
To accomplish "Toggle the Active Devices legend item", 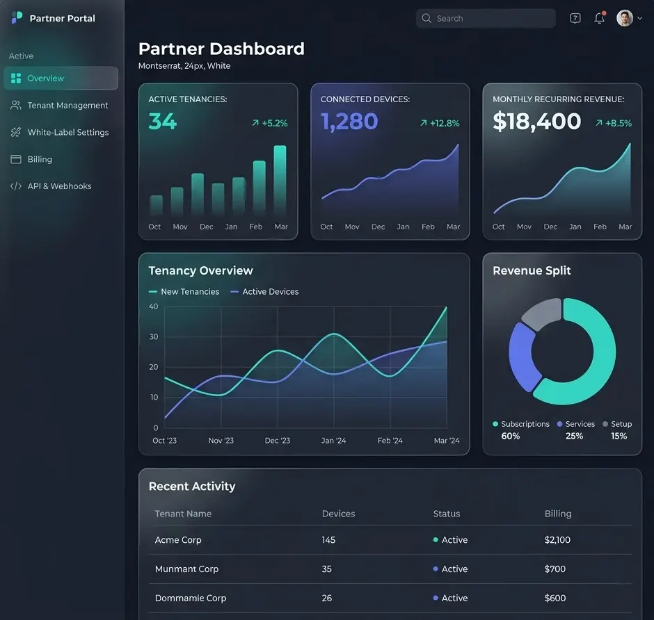I will coord(264,292).
